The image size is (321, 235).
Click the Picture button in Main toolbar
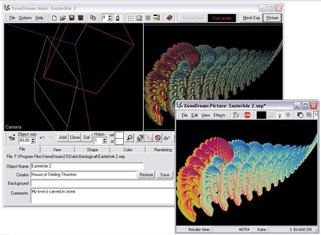[x=272, y=18]
